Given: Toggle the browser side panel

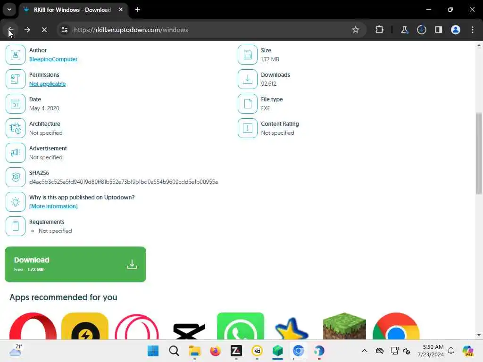Looking at the screenshot, I should coord(439,30).
